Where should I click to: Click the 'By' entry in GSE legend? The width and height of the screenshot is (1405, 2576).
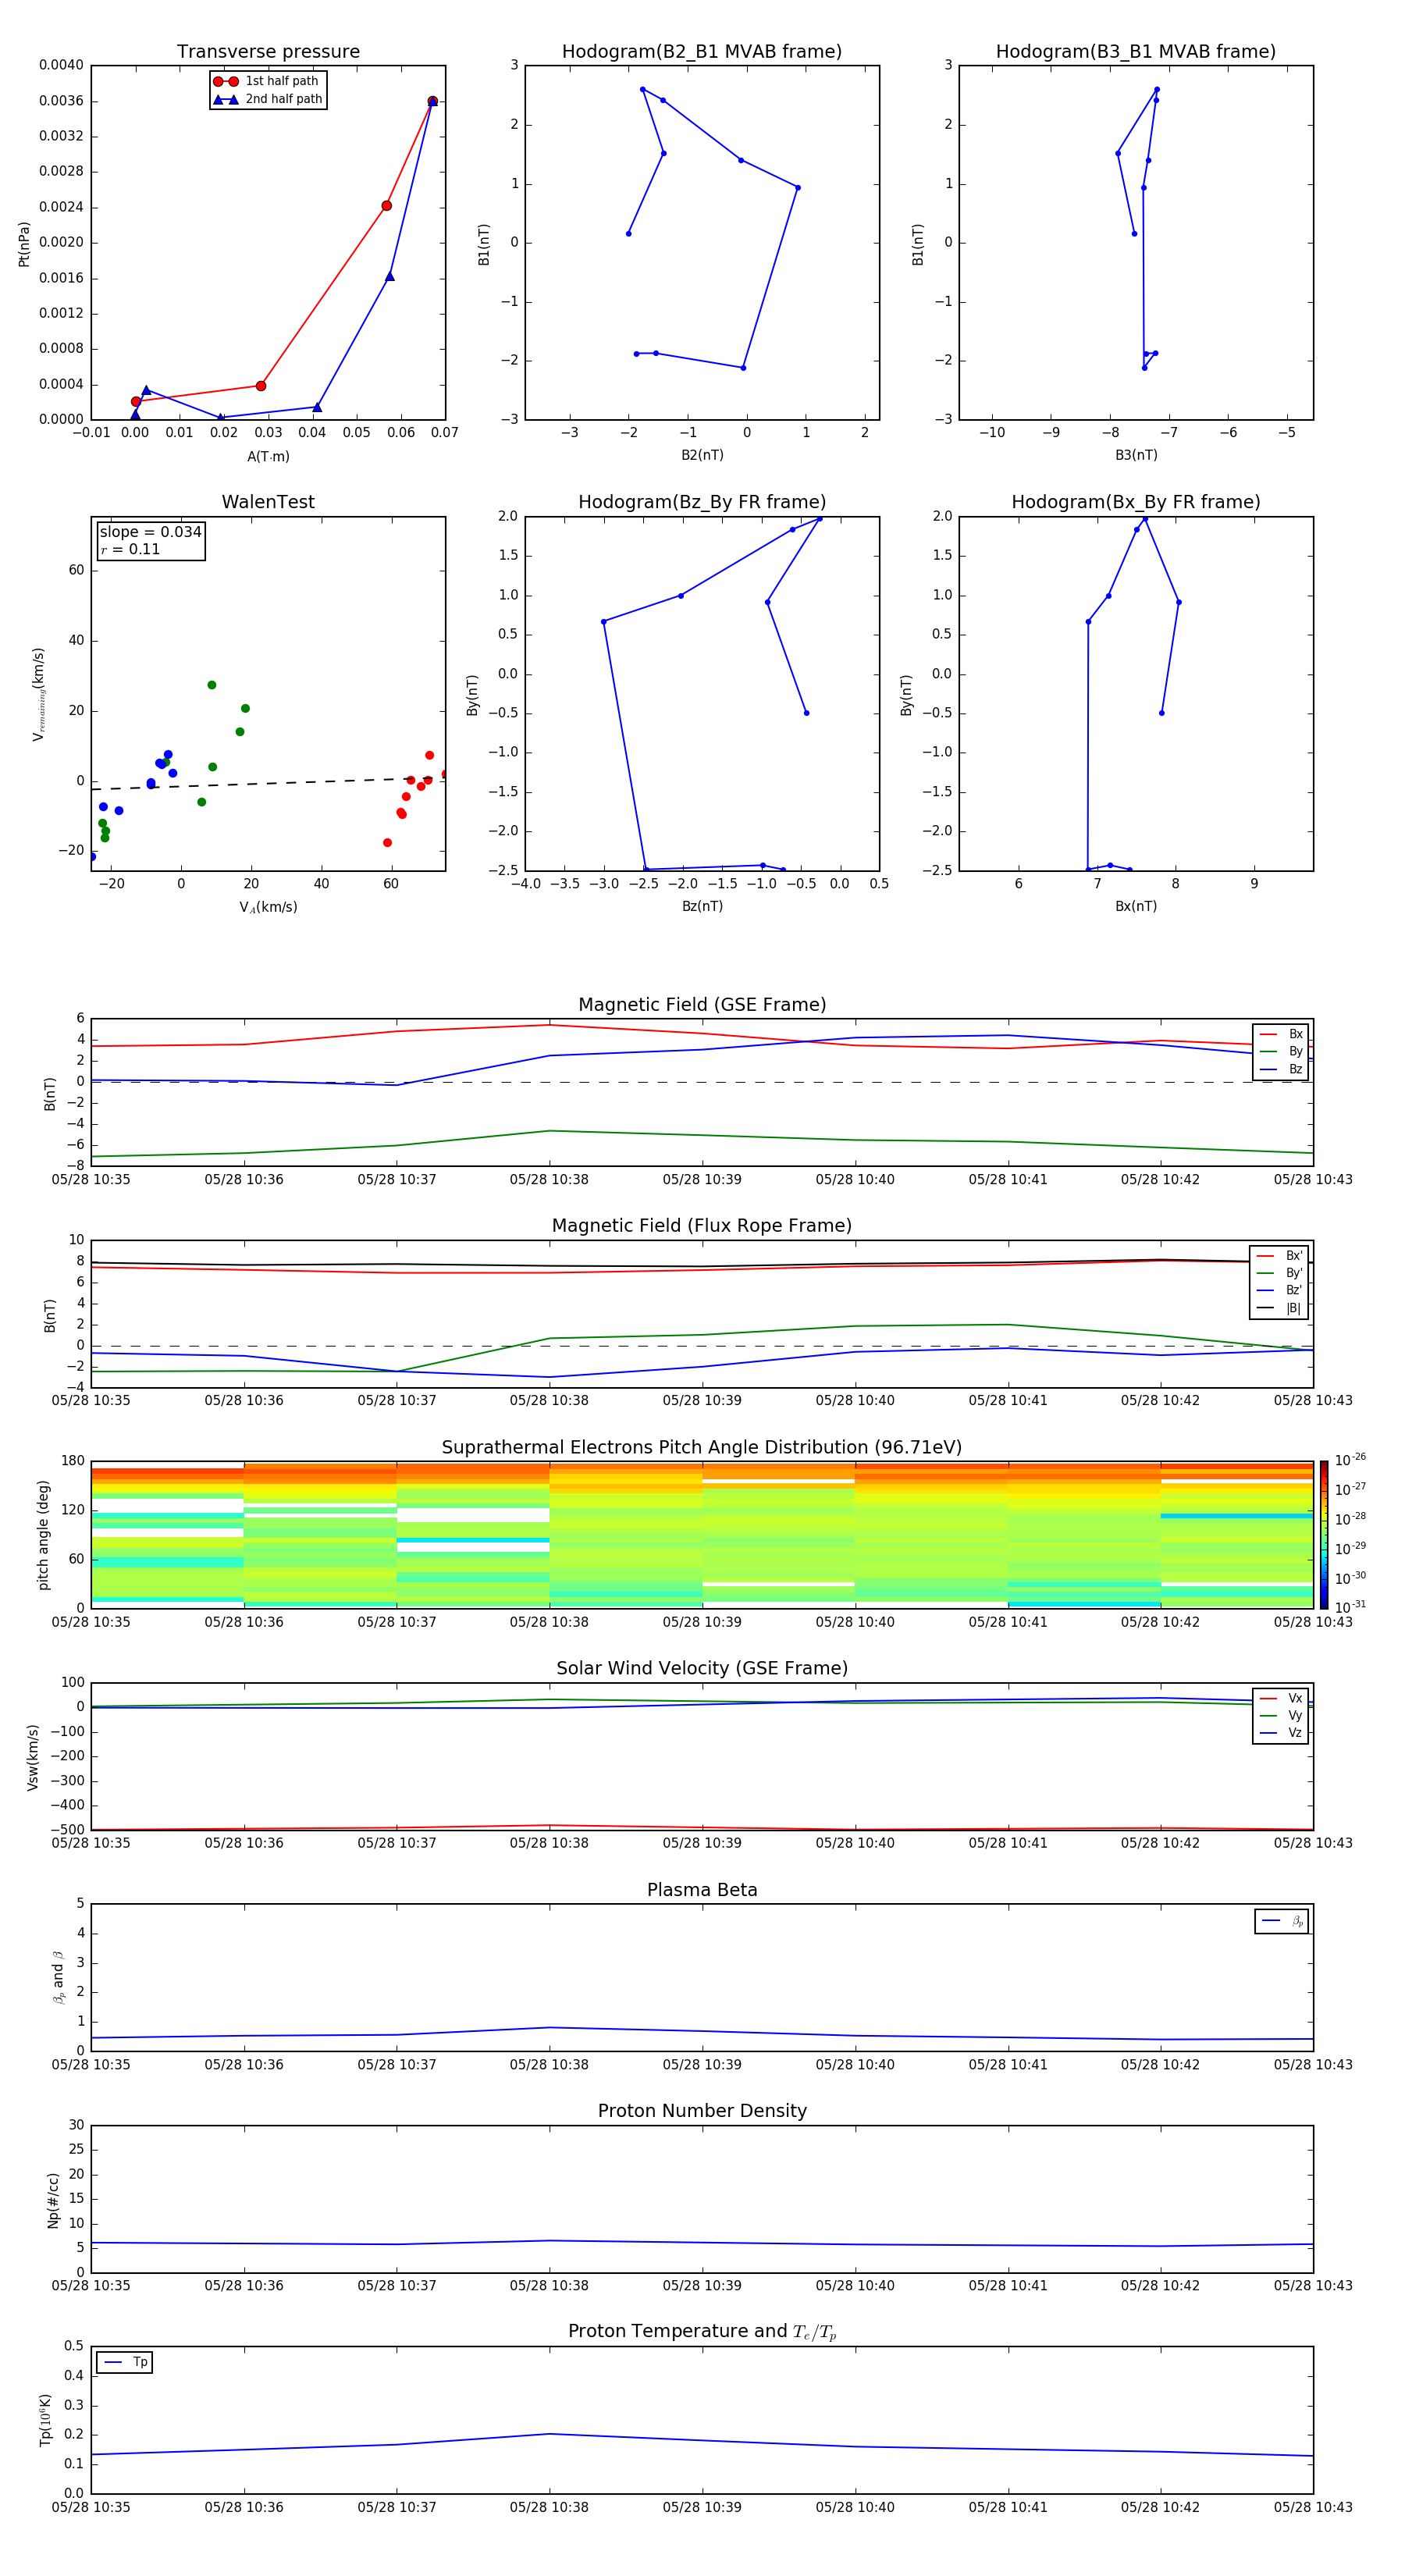click(1282, 1051)
